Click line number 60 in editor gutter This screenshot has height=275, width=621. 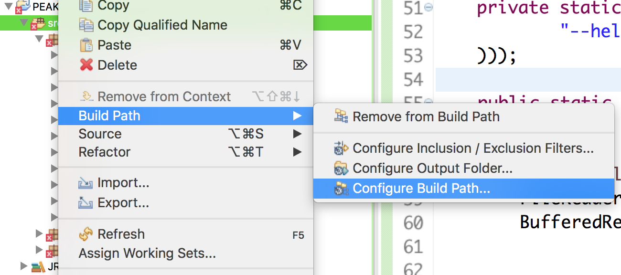413,223
